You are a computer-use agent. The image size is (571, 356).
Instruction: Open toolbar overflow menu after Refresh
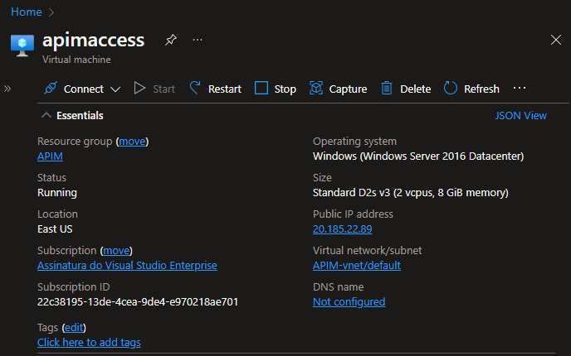[x=520, y=89]
